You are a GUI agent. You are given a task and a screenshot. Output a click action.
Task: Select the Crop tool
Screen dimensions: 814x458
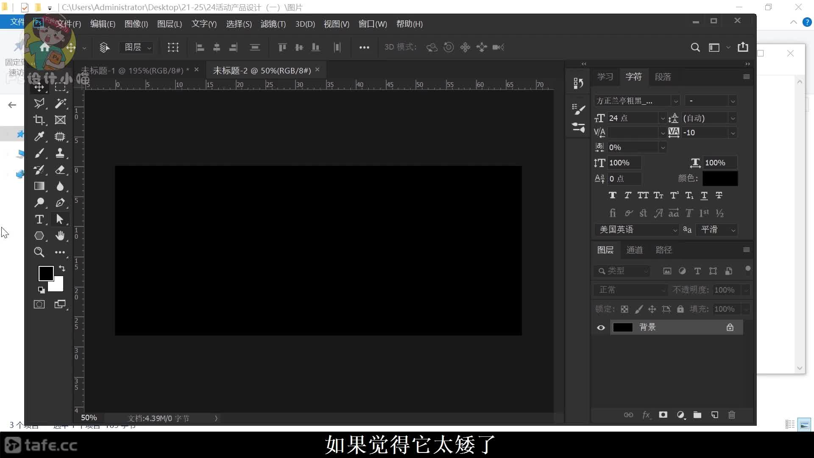pyautogui.click(x=39, y=120)
